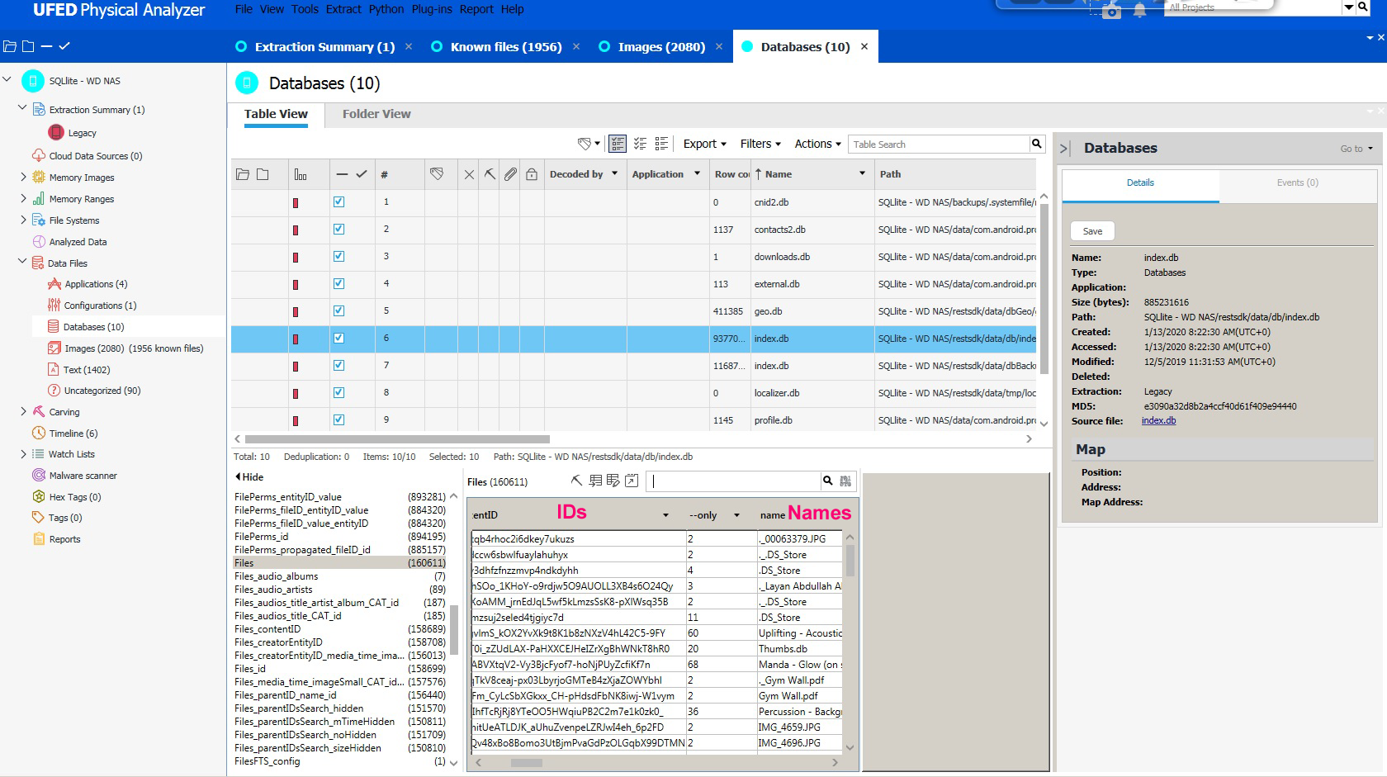Image resolution: width=1387 pixels, height=777 pixels.
Task: Open the Plug-ins menu
Action: coord(433,9)
